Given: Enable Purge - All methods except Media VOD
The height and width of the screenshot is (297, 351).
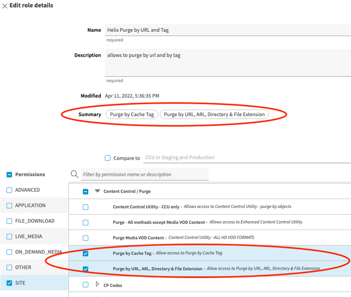Looking at the screenshot, I should 86,223.
